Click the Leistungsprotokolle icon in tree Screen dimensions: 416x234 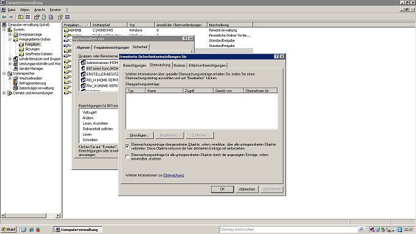16,64
